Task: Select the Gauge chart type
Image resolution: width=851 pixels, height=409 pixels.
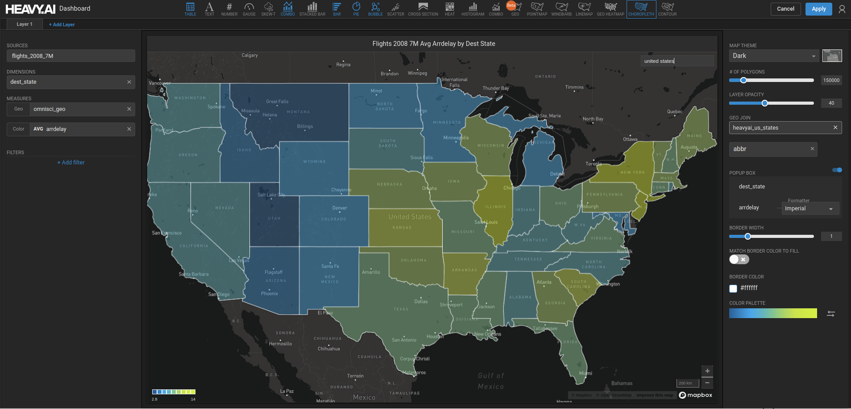Action: tap(249, 9)
